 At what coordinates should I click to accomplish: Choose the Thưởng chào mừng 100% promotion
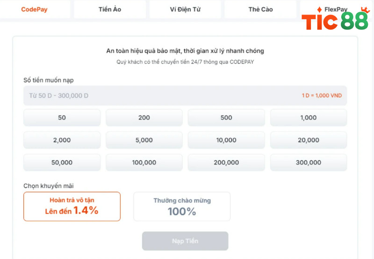pyautogui.click(x=182, y=206)
